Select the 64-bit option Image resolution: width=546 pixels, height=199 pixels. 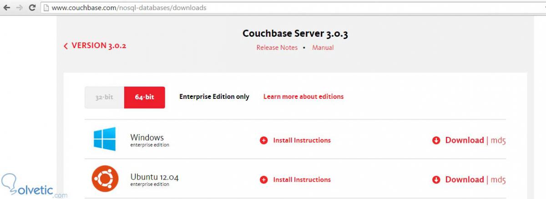(x=145, y=97)
